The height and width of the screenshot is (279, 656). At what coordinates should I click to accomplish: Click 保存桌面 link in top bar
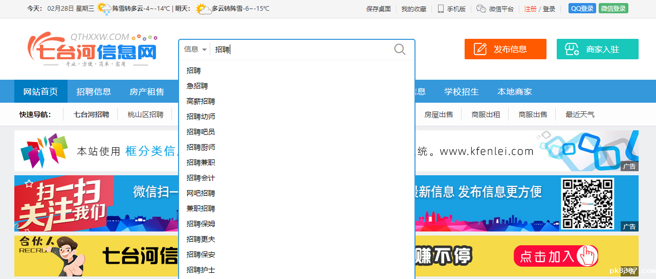pos(378,9)
